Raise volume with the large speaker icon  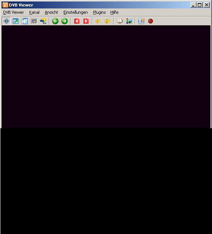tap(108, 21)
